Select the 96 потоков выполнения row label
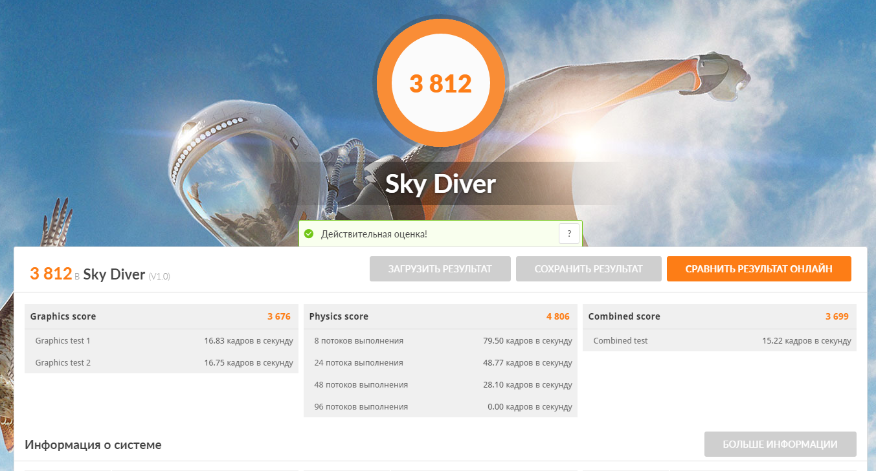876x471 pixels. point(361,406)
